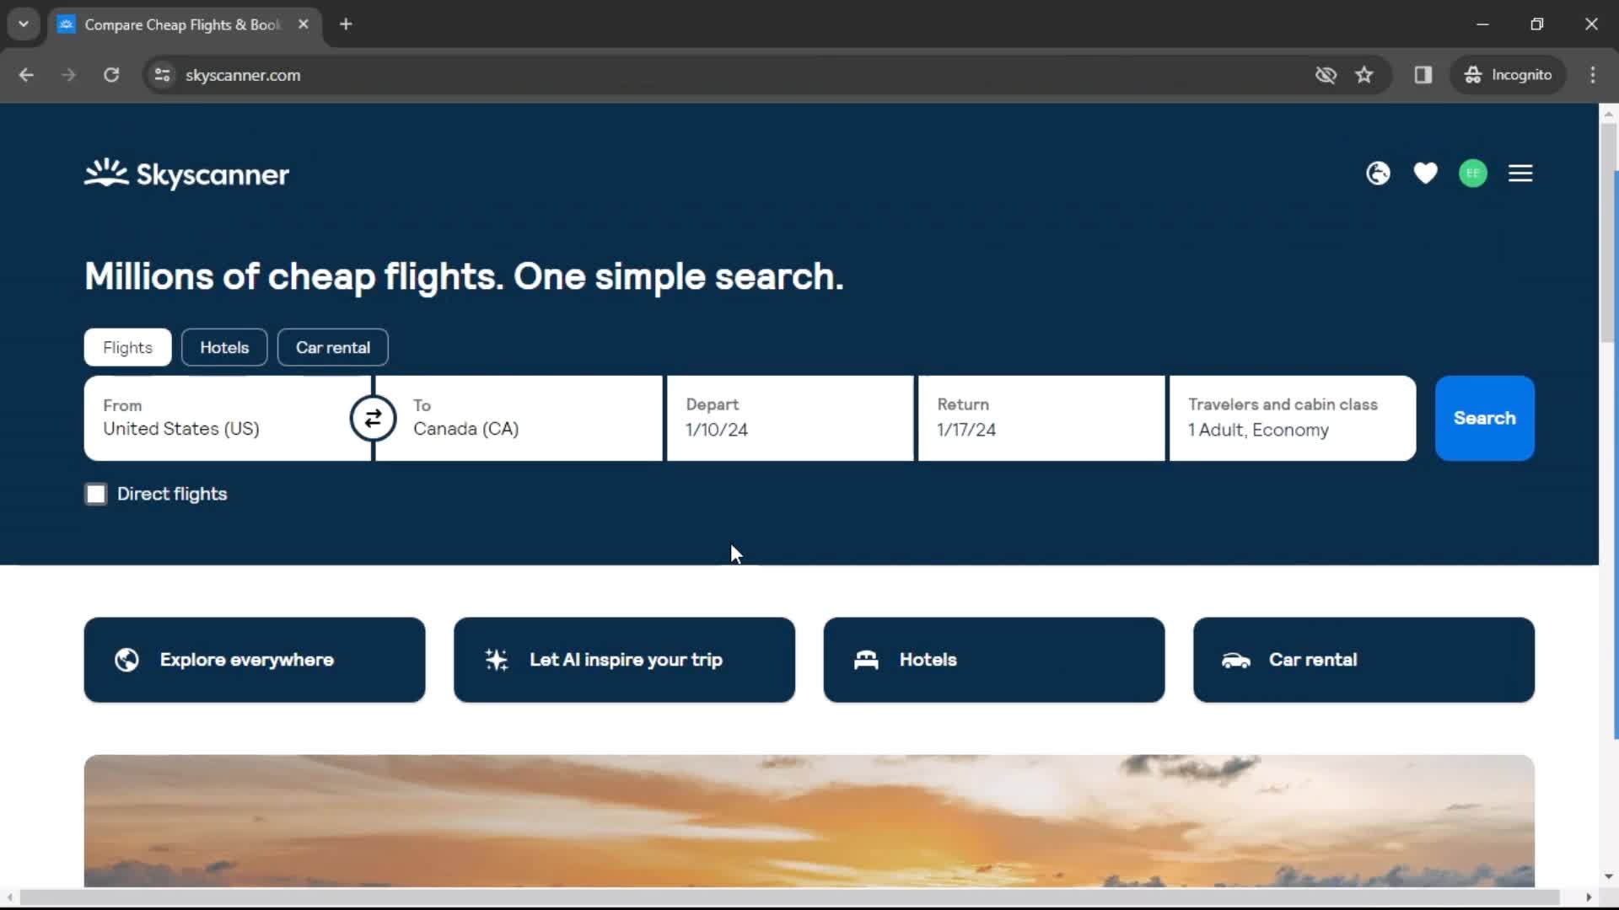This screenshot has width=1619, height=910.
Task: Click the favorites heart icon
Action: click(x=1426, y=174)
